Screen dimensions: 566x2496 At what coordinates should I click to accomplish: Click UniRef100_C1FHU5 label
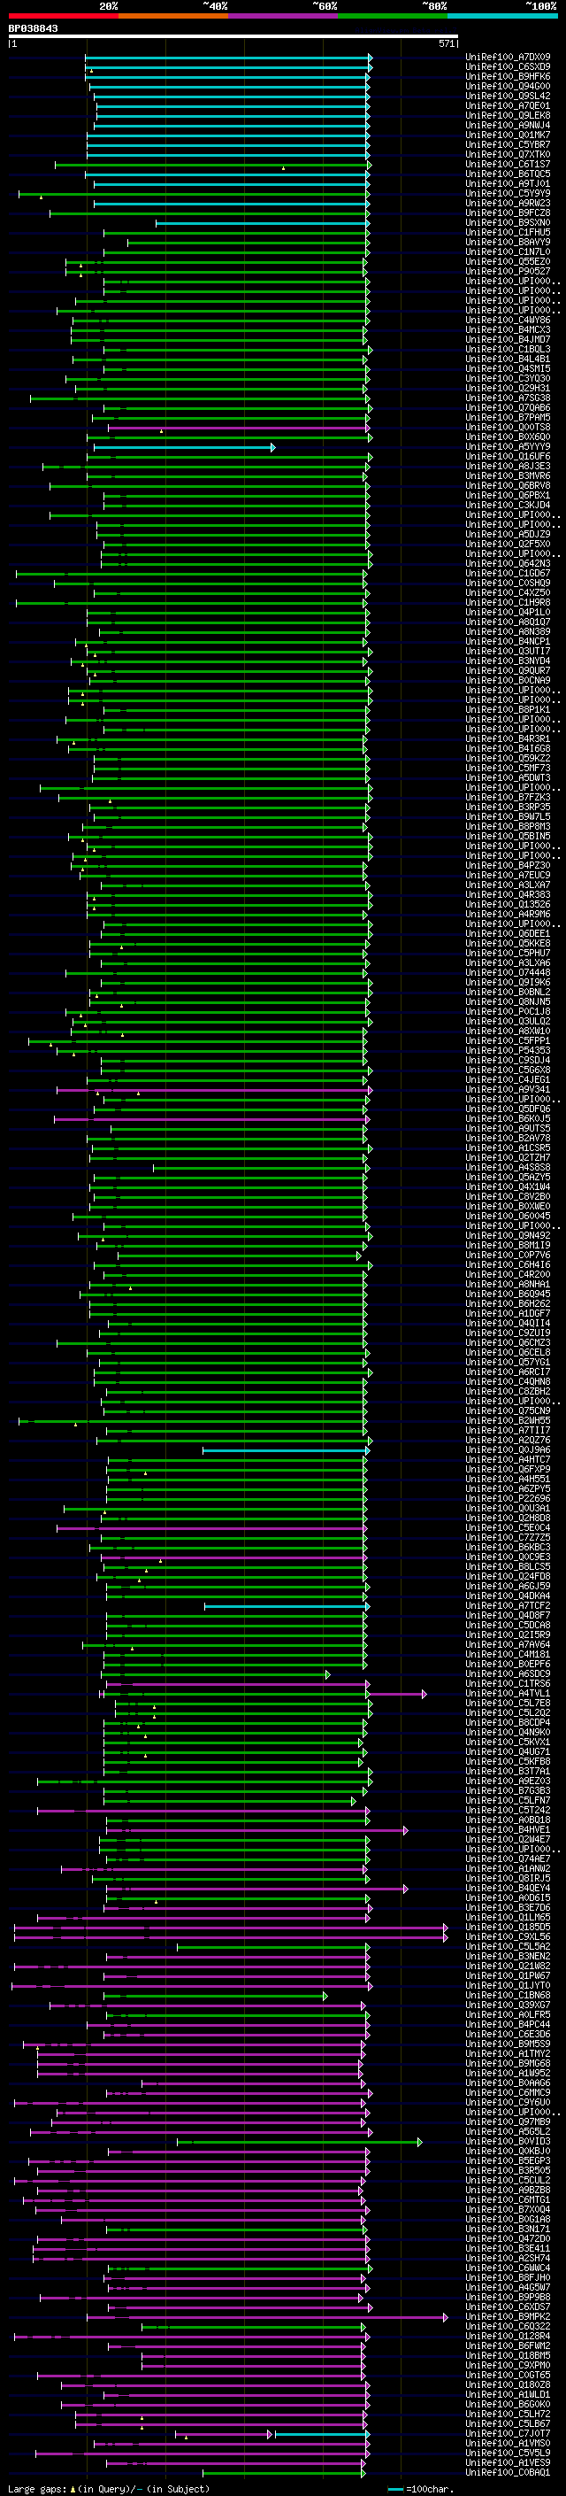[508, 233]
